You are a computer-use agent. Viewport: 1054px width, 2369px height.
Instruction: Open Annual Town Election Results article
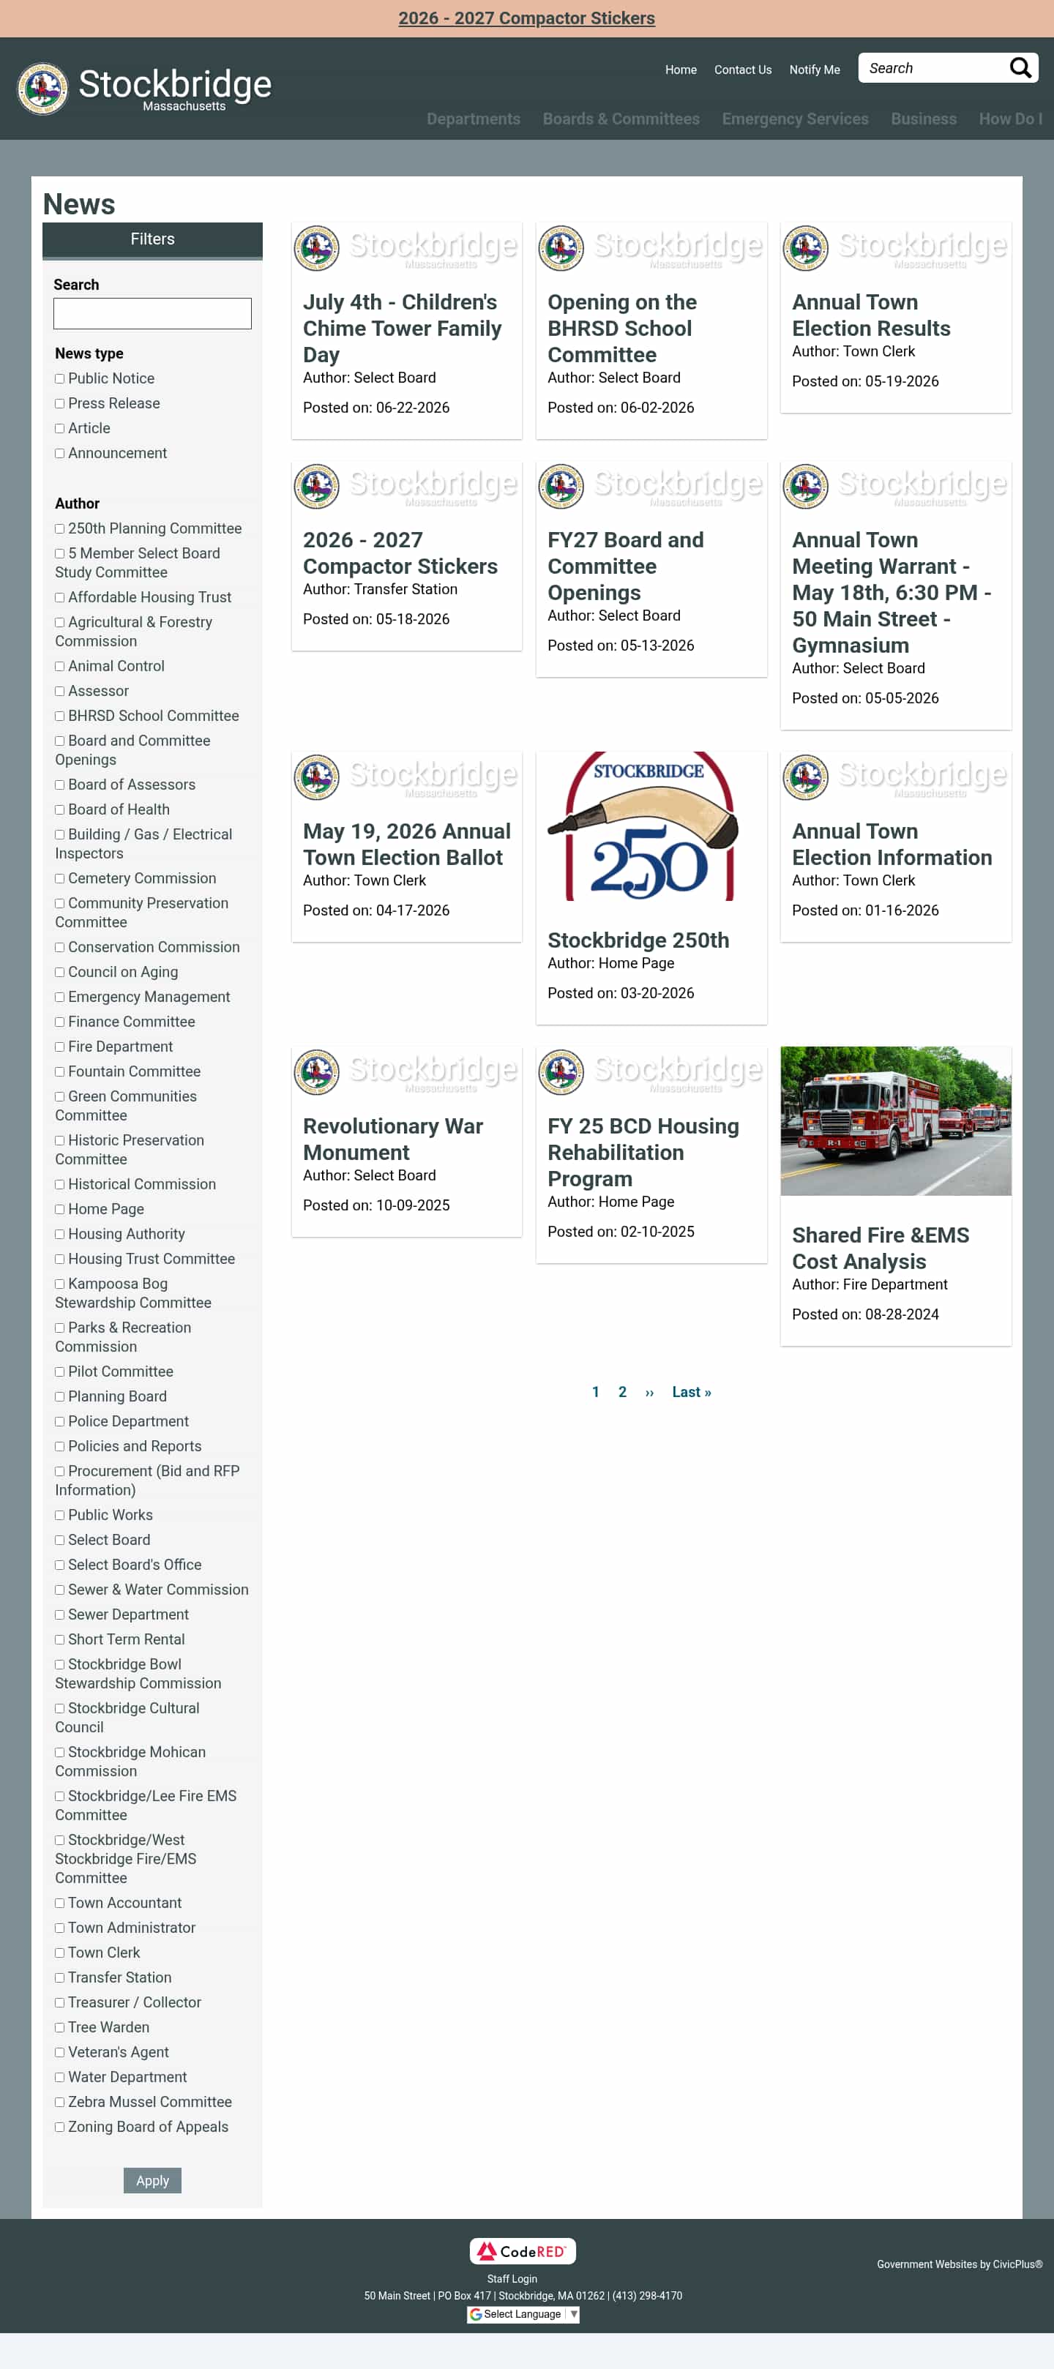[x=871, y=315]
